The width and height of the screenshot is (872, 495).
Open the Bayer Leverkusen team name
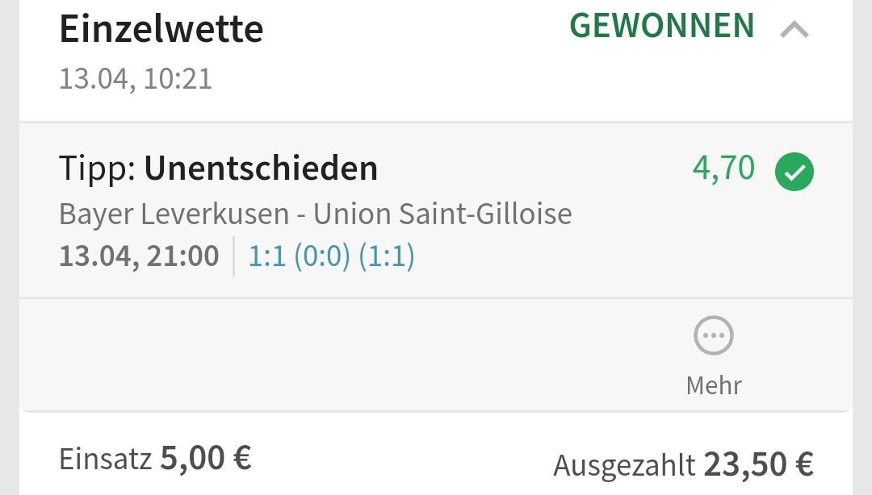coord(174,214)
